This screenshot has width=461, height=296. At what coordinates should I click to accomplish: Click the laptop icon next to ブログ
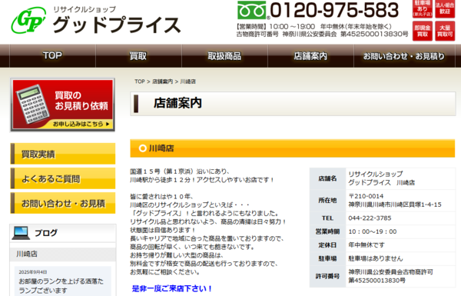click(x=21, y=233)
